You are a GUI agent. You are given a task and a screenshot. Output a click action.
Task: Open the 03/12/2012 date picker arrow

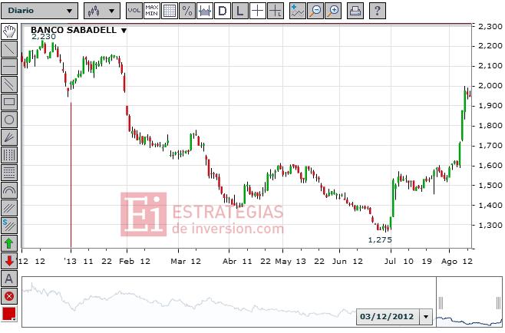426,317
